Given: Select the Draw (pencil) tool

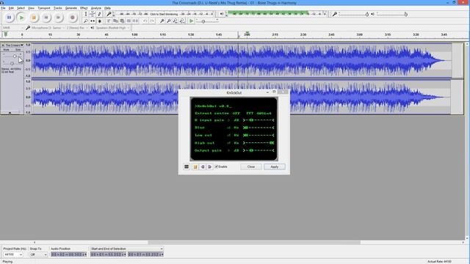Looking at the screenshot, I should click(100, 14).
